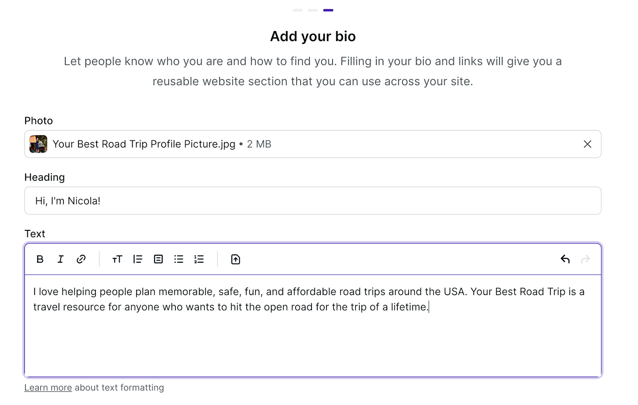Undo the last text edit
Viewport: 638px width, 405px height.
(x=565, y=259)
